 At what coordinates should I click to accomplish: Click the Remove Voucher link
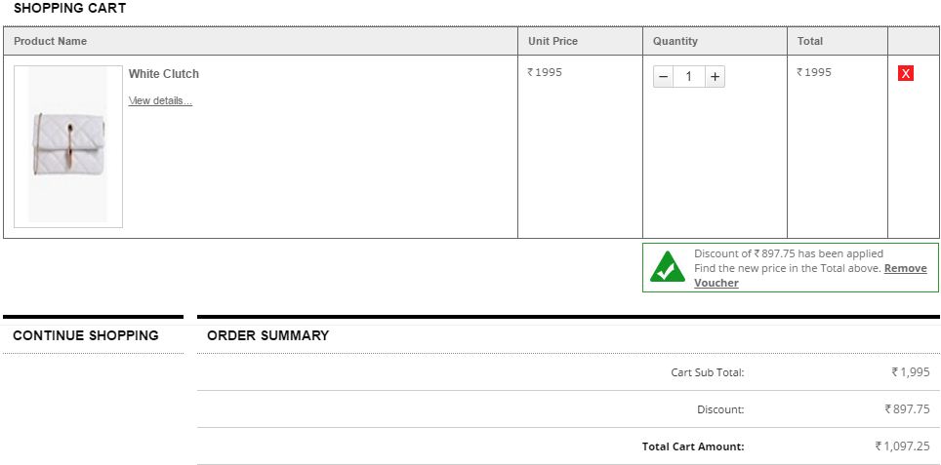pyautogui.click(x=904, y=268)
